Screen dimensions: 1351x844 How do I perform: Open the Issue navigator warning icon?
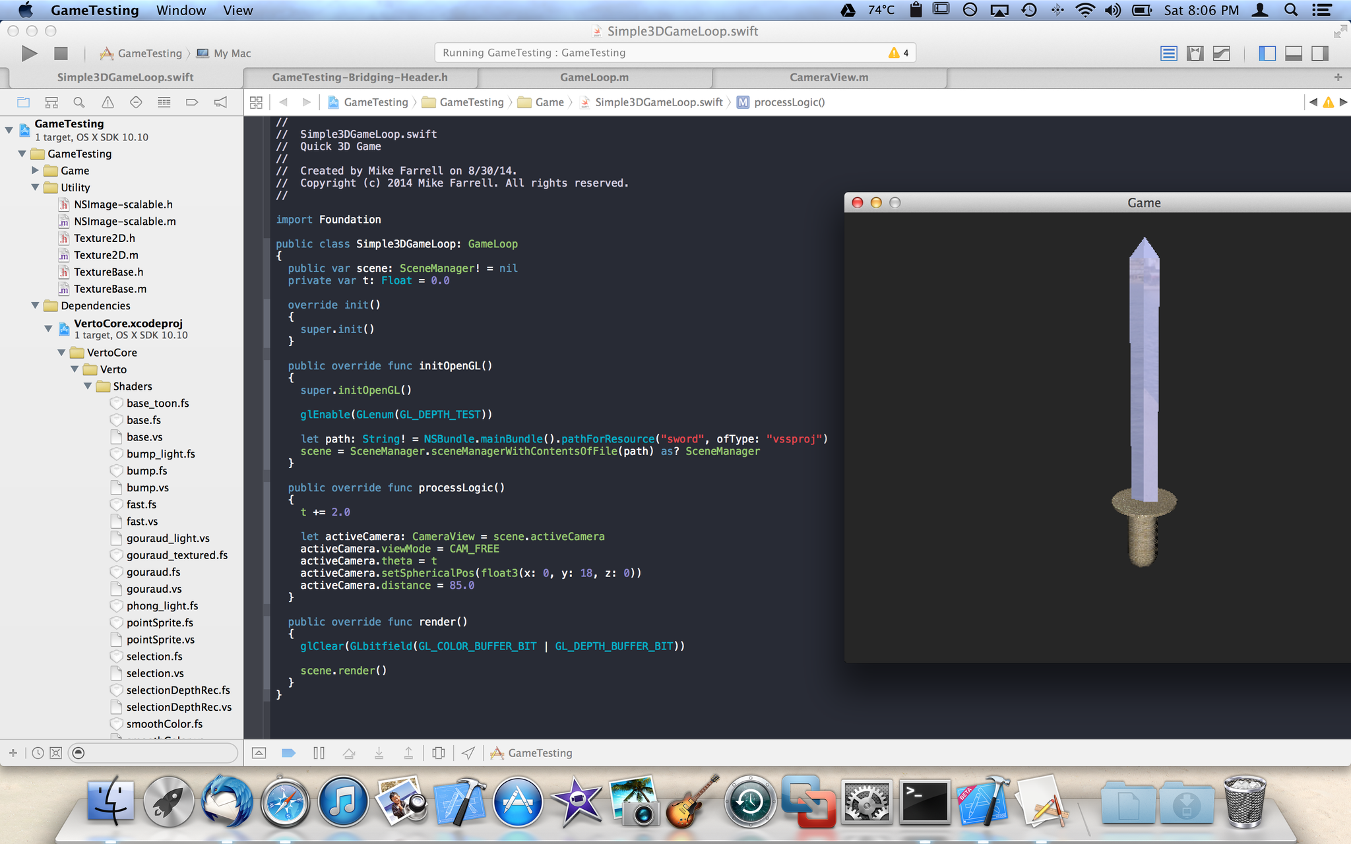click(108, 102)
